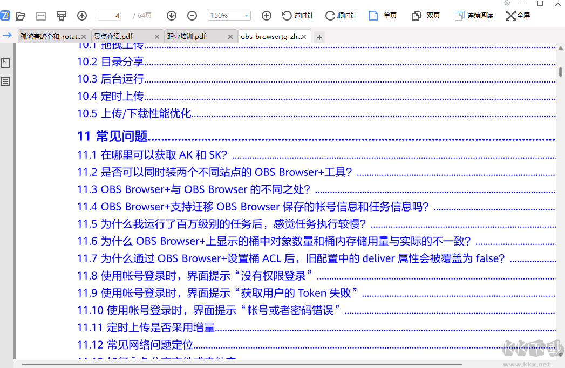Image resolution: width=565 pixels, height=368 pixels.
Task: Switch to double page view (双页)
Action: (x=426, y=16)
